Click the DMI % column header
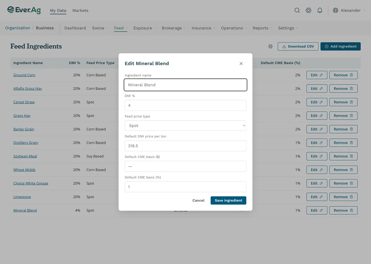This screenshot has width=371, height=264. click(74, 63)
